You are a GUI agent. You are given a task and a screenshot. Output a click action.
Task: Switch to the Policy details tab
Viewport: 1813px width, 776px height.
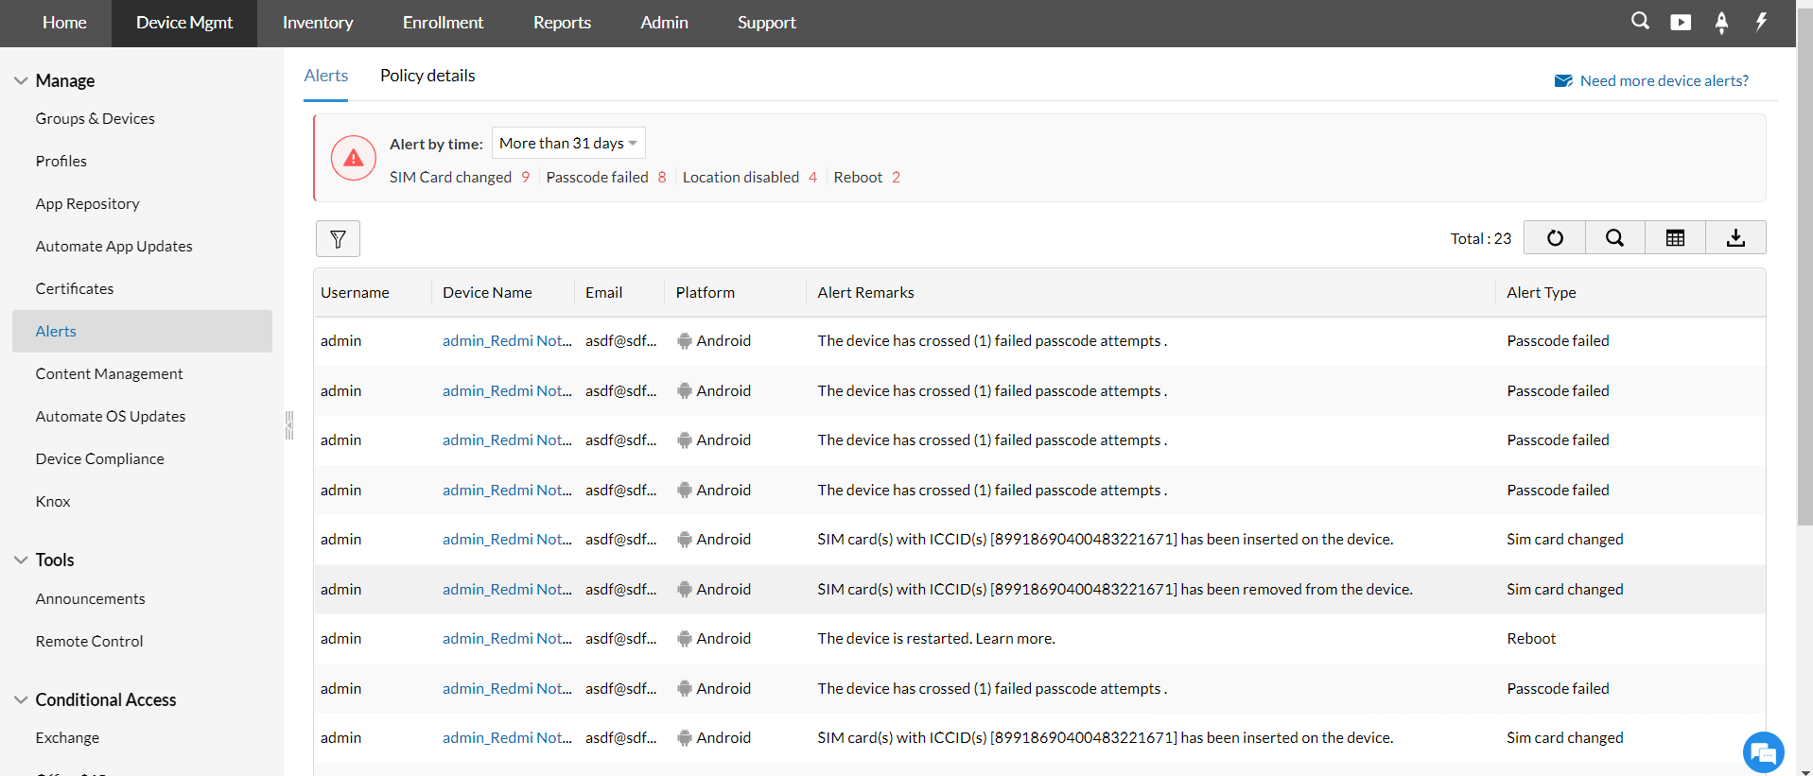[x=427, y=76]
